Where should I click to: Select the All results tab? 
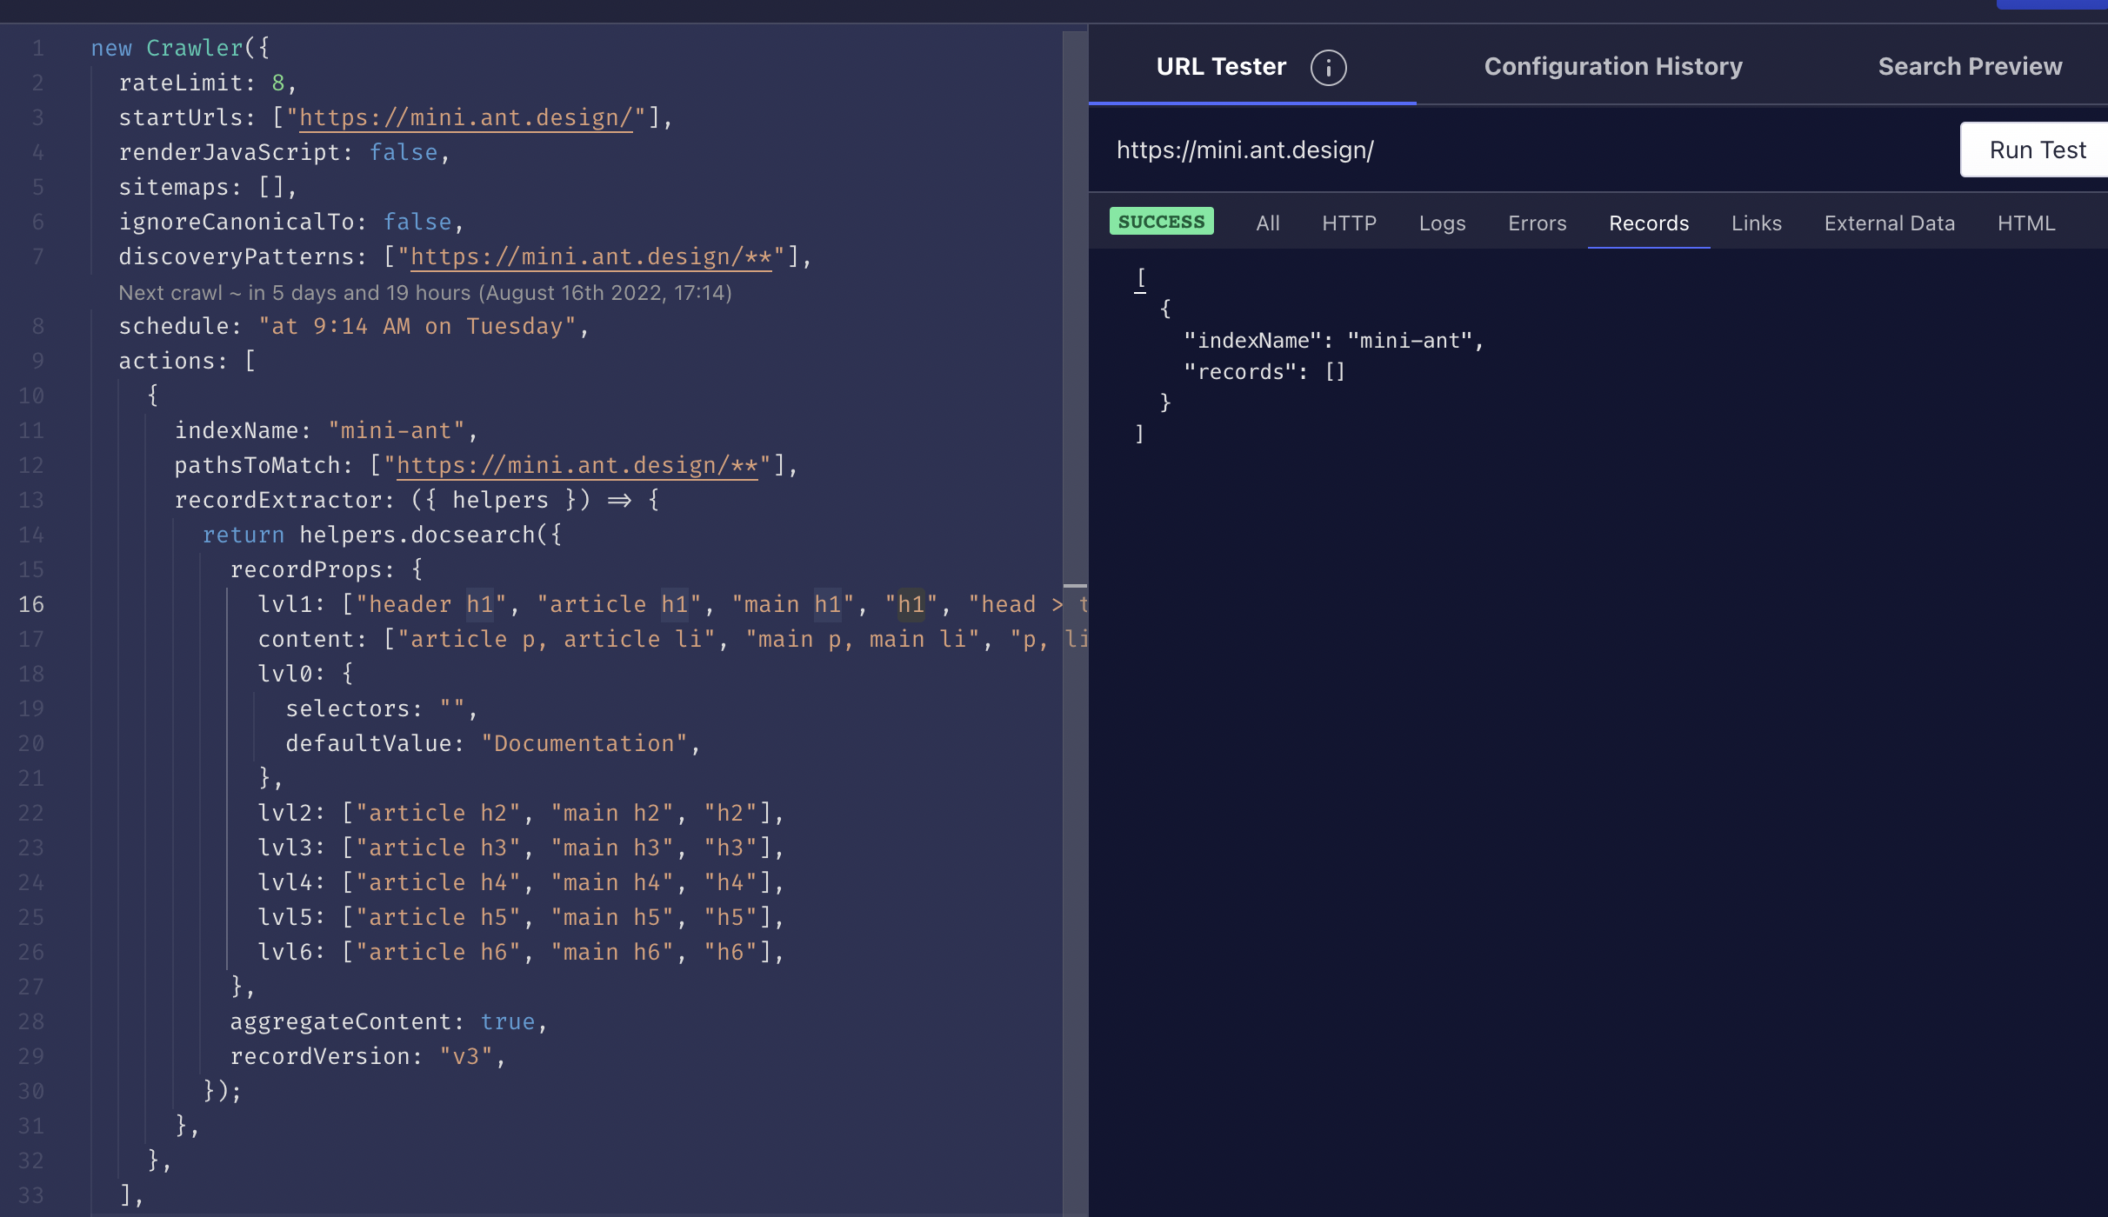(x=1267, y=223)
